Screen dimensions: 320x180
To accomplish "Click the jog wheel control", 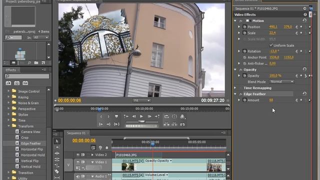I will (141, 126).
